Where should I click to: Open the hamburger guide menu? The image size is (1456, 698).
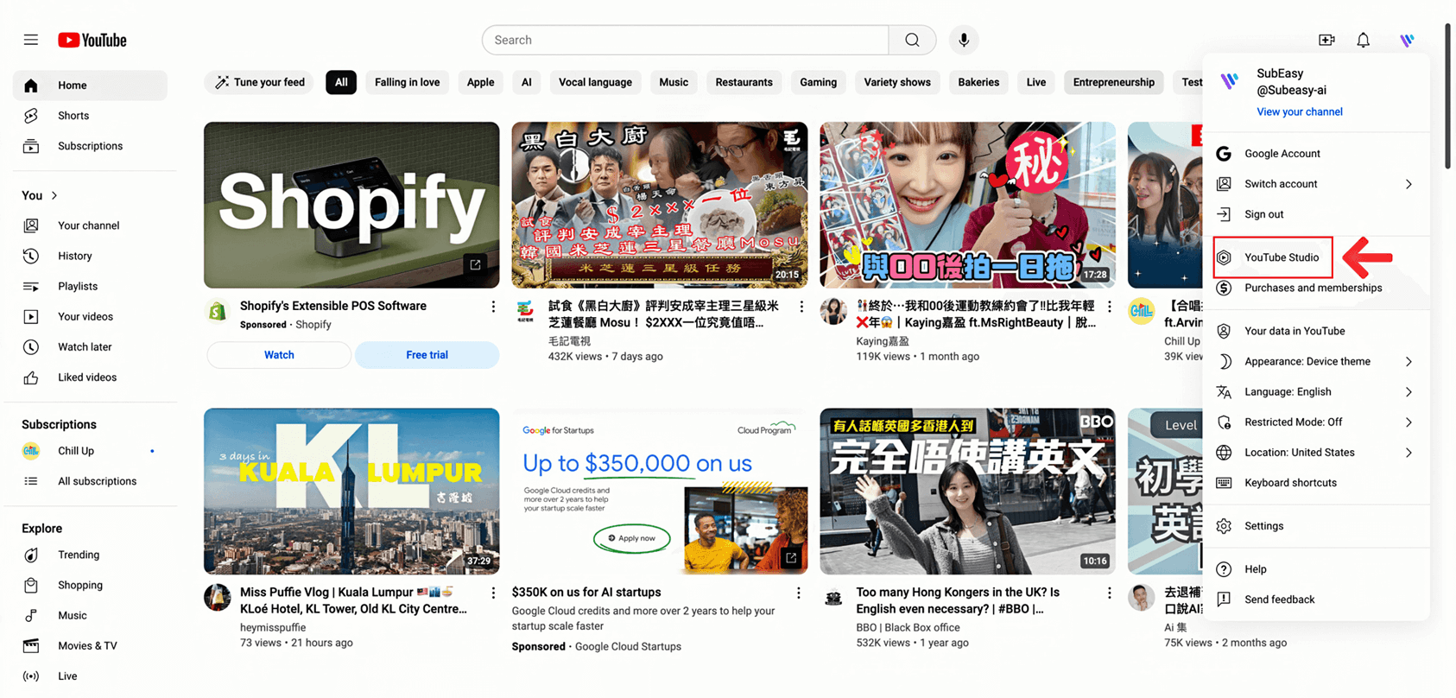click(31, 40)
